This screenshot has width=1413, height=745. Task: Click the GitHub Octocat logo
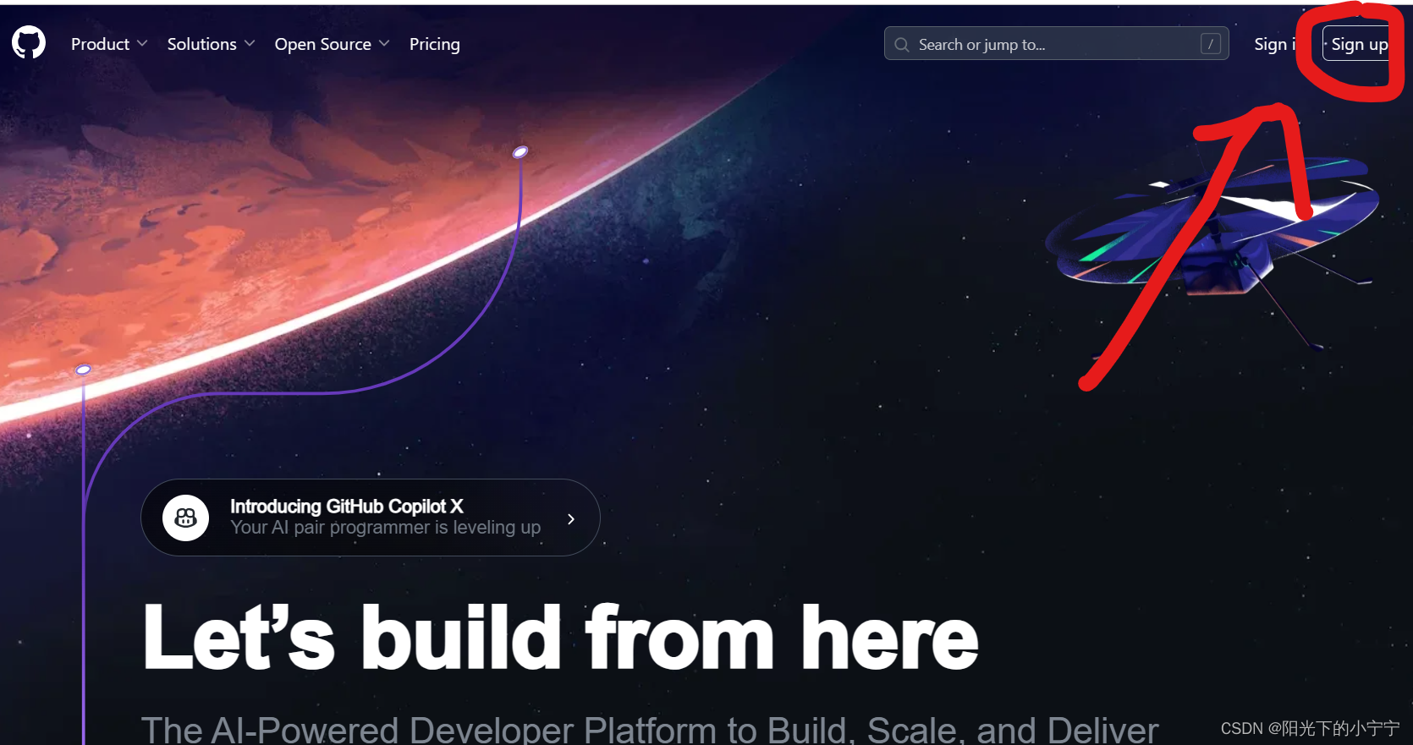(x=29, y=43)
